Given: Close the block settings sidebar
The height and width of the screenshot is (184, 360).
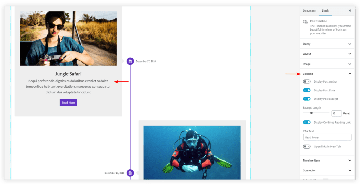Looking at the screenshot, I should click(349, 11).
